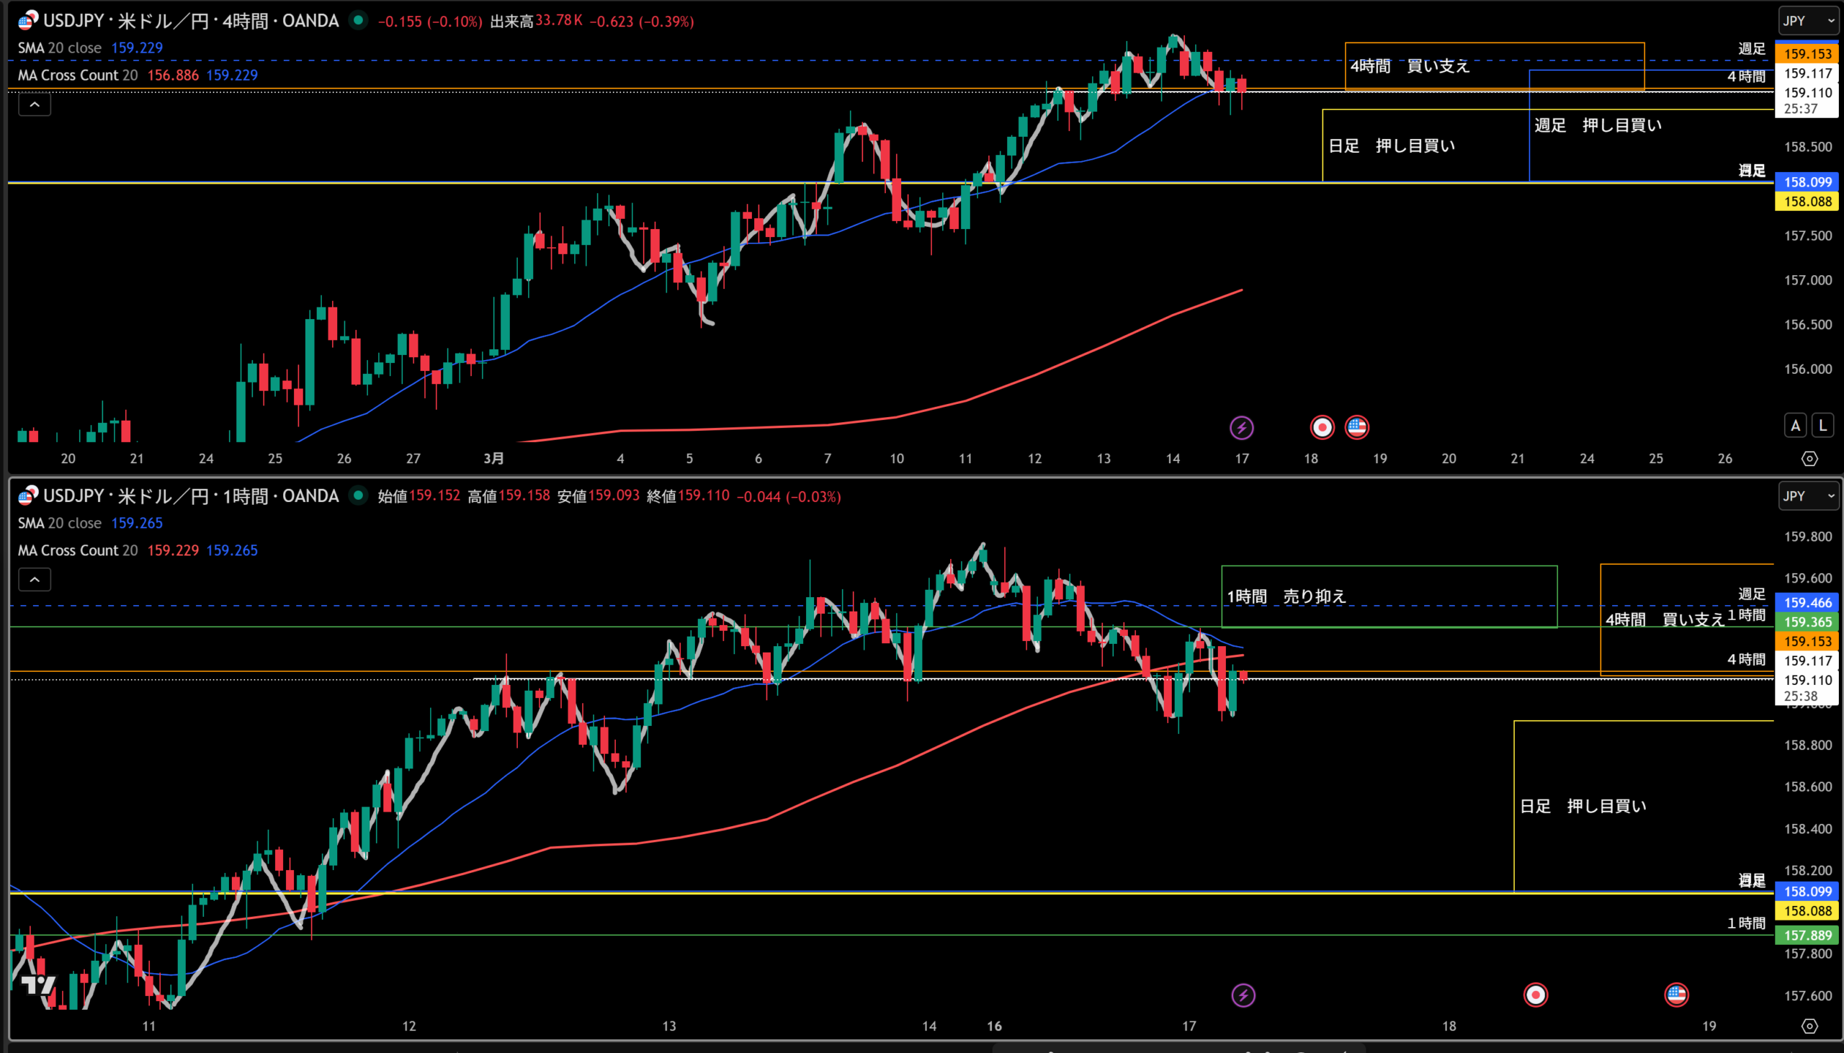Open top chart time axis settings gear
The image size is (1844, 1053).
pyautogui.click(x=1809, y=459)
